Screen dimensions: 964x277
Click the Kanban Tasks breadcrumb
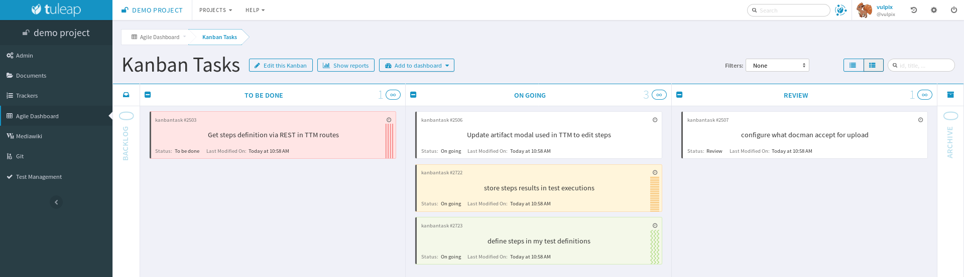(219, 37)
